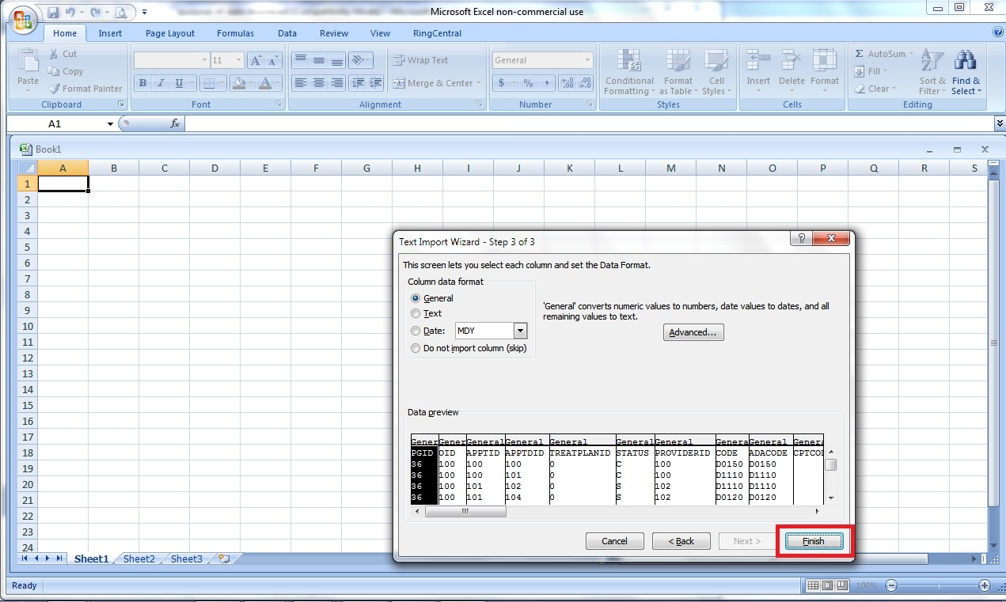Expand the AutoSum dropdown

point(910,54)
